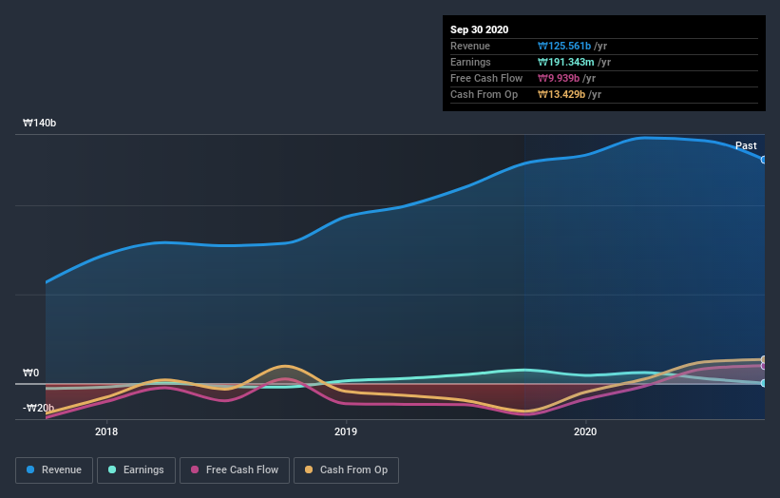Toggle the Cash From Op legend button
This screenshot has width=780, height=498.
click(x=346, y=470)
